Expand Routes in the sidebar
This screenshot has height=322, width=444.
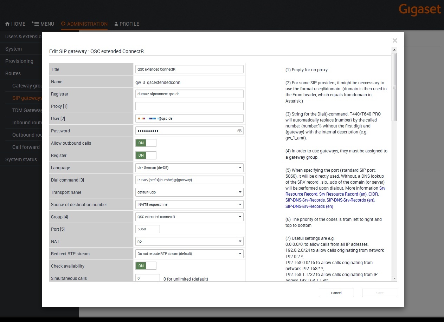click(x=21, y=73)
